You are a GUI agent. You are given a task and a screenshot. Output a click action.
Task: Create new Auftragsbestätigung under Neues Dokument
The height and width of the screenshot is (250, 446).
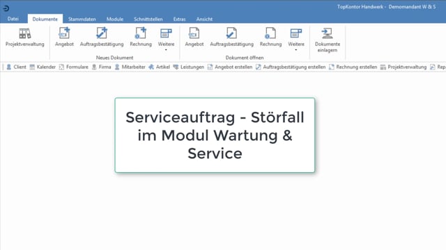point(102,37)
